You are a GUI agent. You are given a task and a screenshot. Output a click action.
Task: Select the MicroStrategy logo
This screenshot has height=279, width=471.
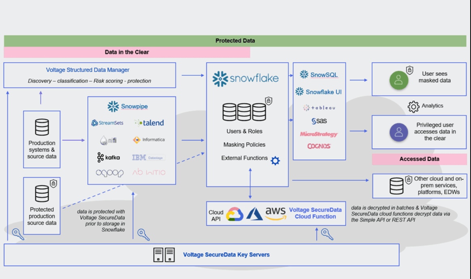(319, 134)
